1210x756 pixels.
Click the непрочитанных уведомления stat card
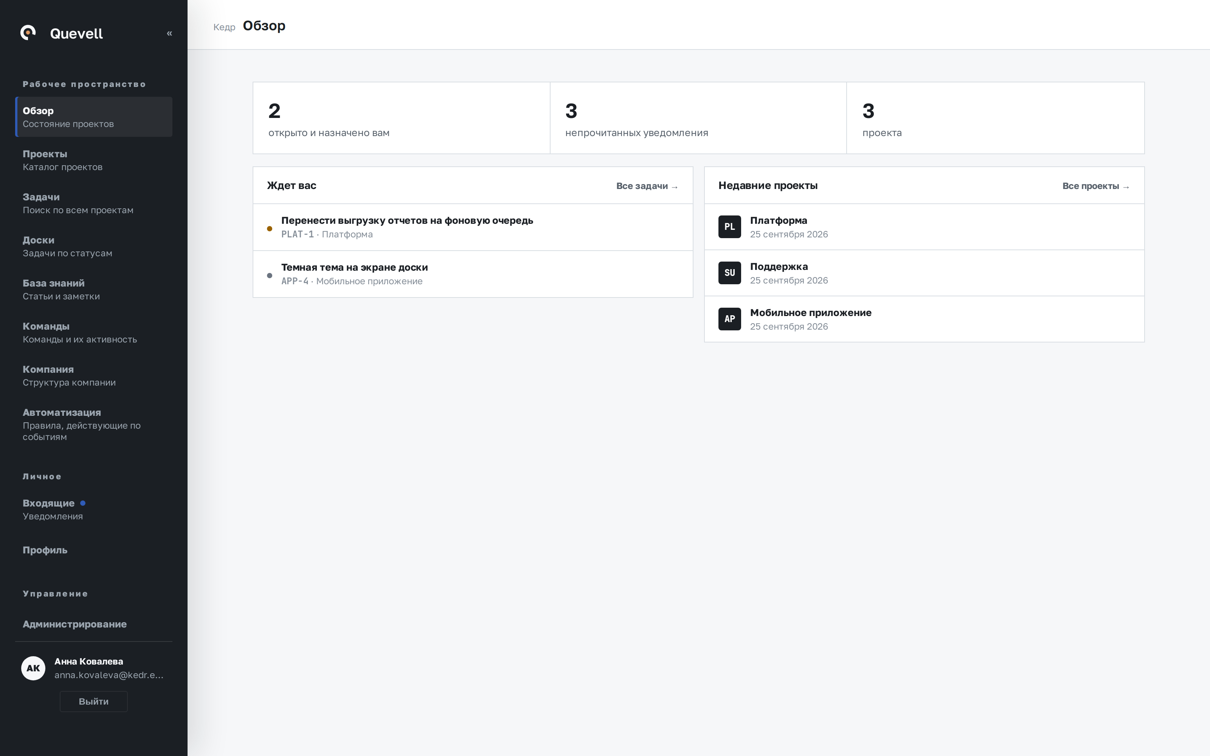(x=698, y=118)
